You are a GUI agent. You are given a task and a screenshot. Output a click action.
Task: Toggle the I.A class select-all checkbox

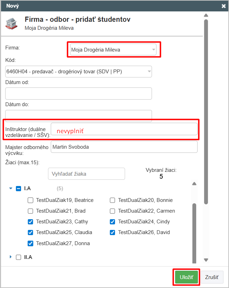[x=19, y=189]
